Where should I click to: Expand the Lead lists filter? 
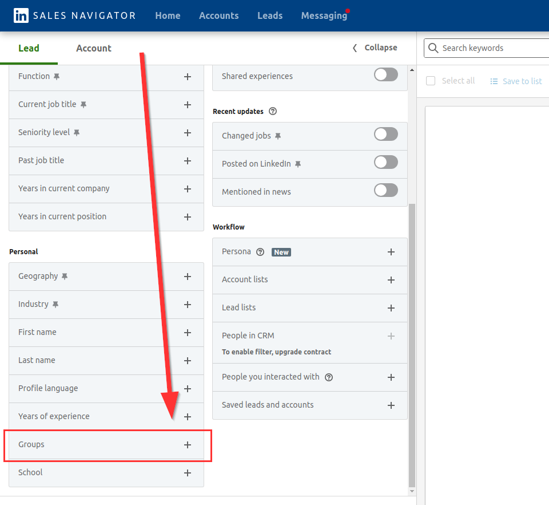391,308
